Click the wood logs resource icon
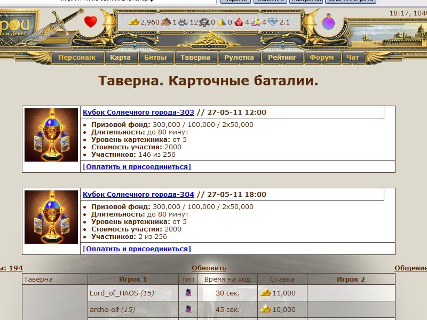The image size is (427, 320). [166, 22]
